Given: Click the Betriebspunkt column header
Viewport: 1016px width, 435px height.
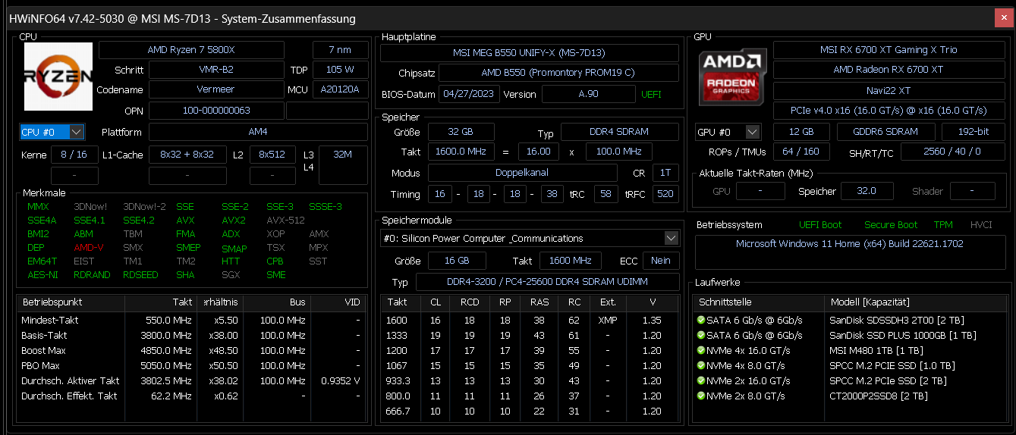Looking at the screenshot, I should (71, 302).
